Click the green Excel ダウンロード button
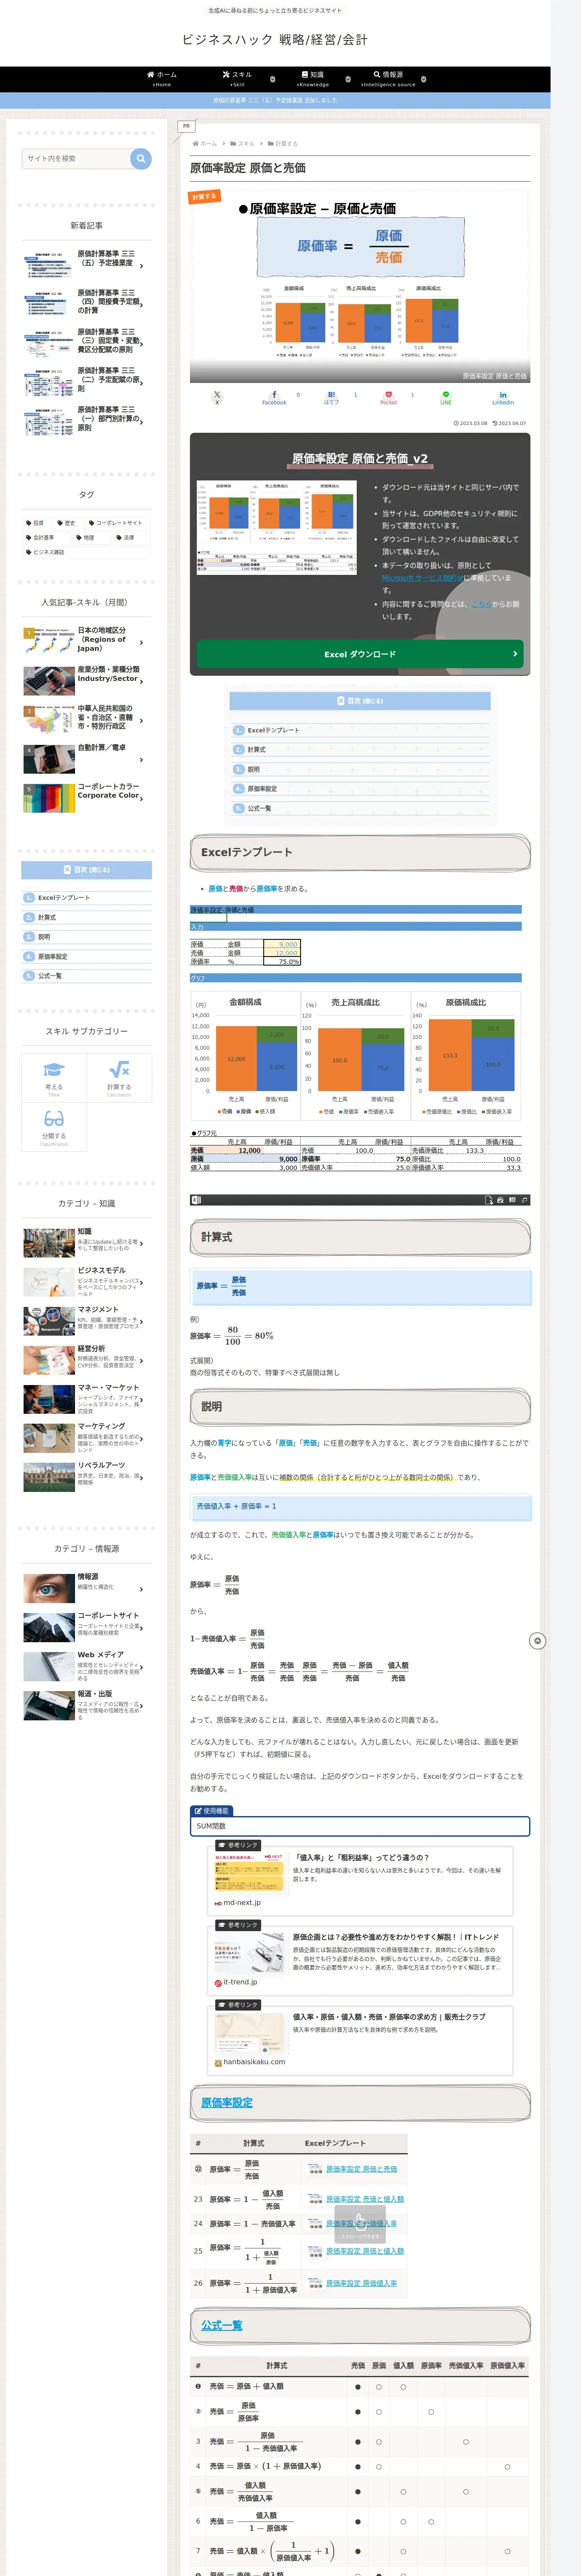 [x=359, y=654]
